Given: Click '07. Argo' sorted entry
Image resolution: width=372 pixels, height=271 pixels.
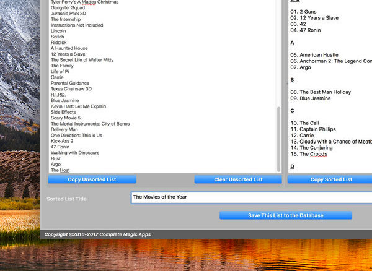Looking at the screenshot, I should click(x=301, y=67).
